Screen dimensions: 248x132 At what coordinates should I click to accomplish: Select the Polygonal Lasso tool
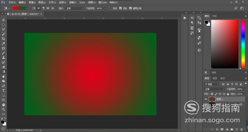(3, 29)
